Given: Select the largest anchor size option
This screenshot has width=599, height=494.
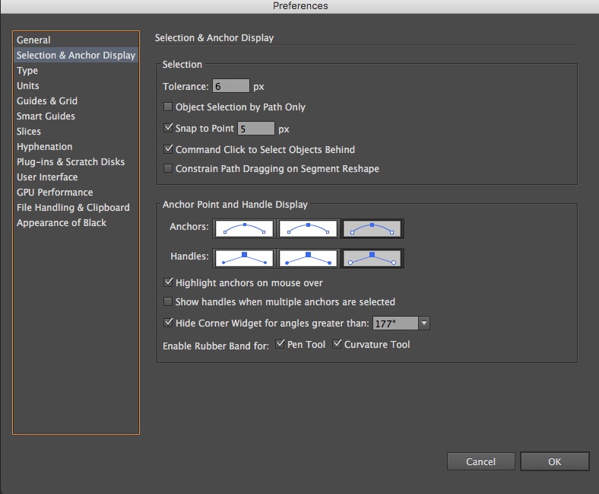Looking at the screenshot, I should coord(372,229).
